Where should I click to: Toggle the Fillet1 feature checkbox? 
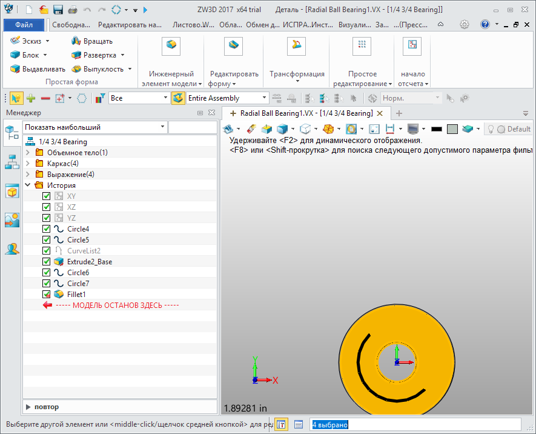click(x=47, y=294)
